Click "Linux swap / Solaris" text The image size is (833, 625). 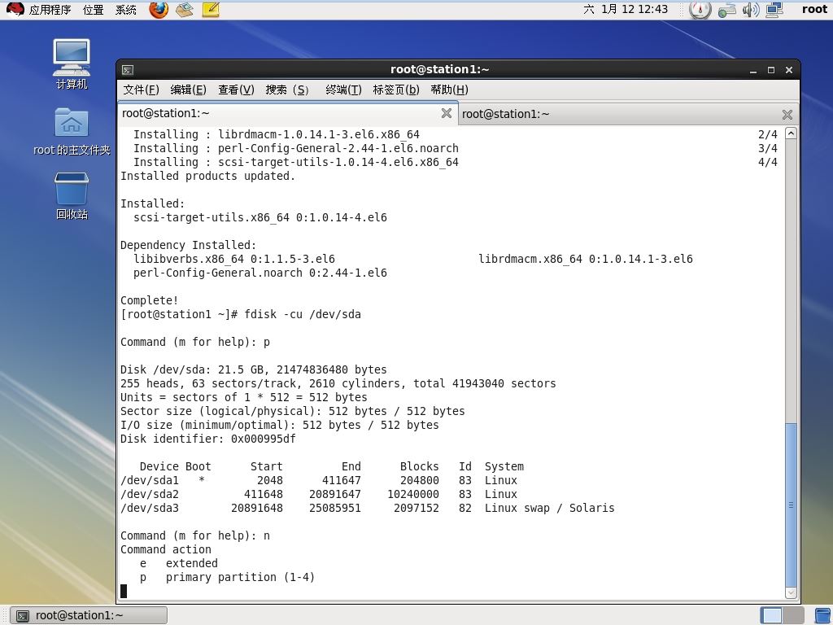coord(549,508)
